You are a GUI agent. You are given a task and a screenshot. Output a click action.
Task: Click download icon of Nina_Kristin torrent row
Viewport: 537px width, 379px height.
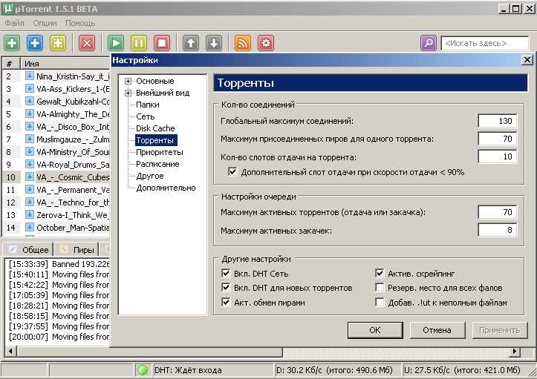click(30, 76)
